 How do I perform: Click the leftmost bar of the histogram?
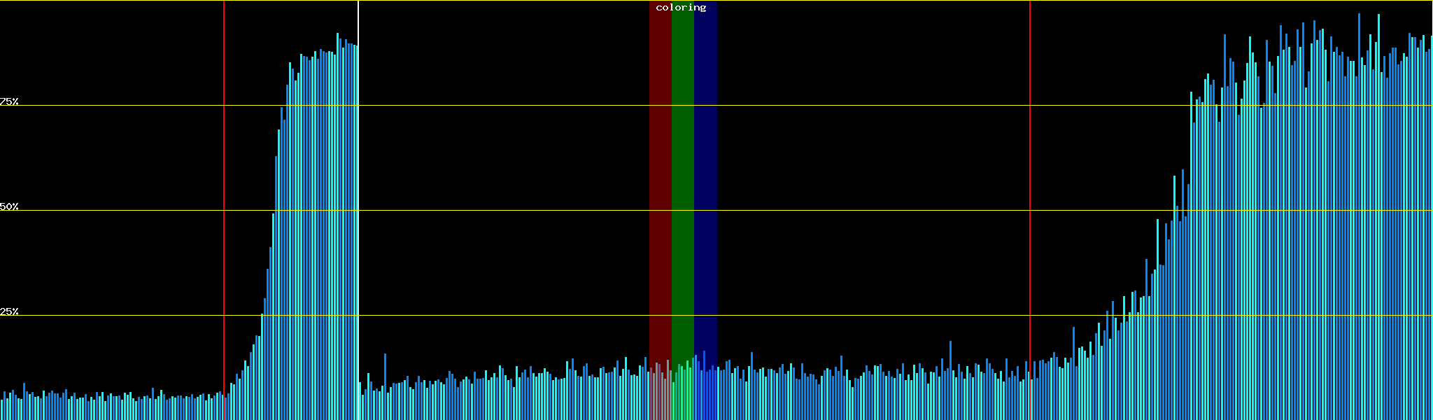point(1,409)
